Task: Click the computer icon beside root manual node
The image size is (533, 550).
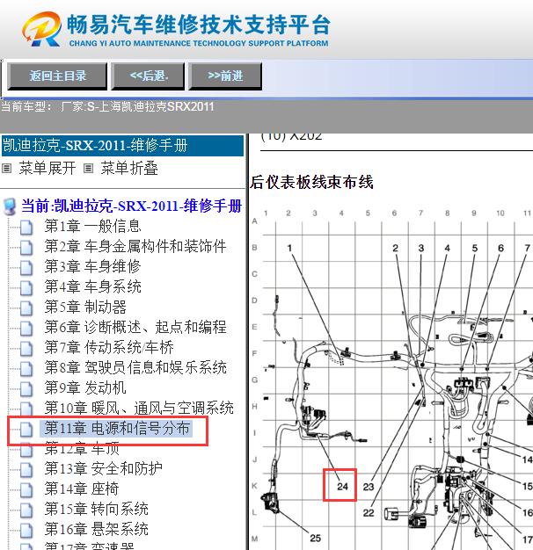Action: pos(10,206)
